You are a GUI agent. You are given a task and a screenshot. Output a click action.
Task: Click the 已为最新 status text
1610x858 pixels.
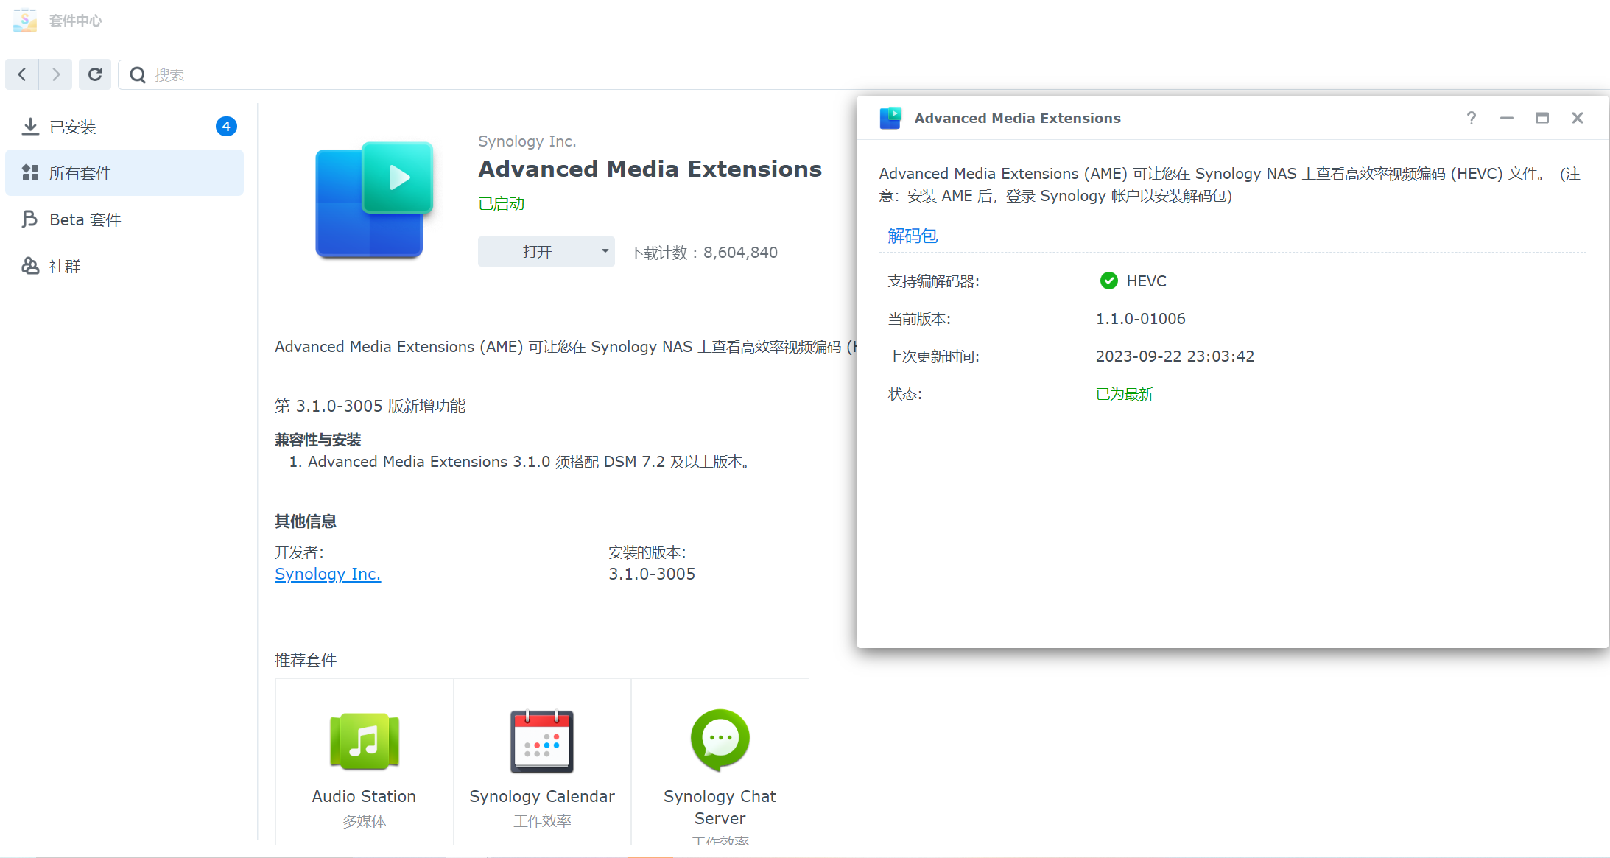pyautogui.click(x=1125, y=394)
